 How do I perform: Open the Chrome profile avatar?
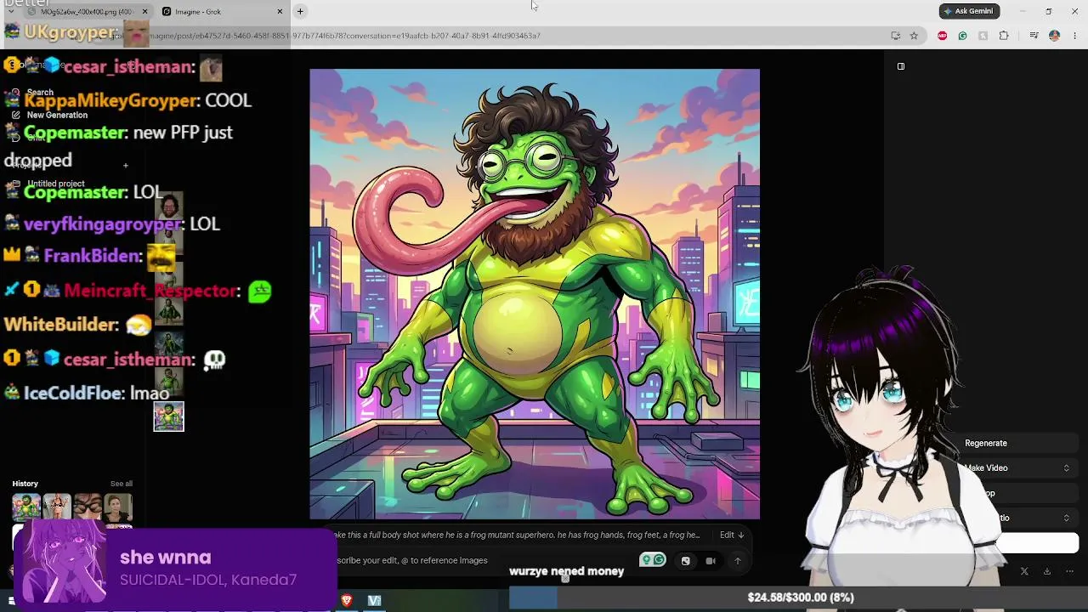1054,36
